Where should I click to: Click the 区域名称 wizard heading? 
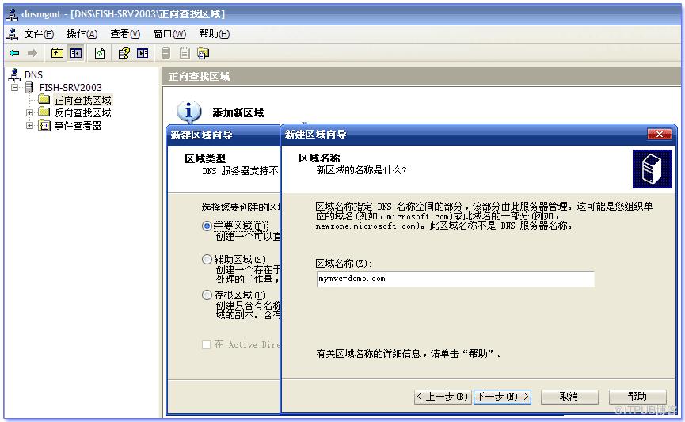[x=319, y=158]
